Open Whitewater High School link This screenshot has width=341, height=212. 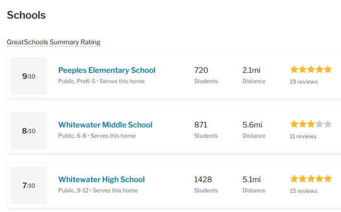[x=101, y=180]
